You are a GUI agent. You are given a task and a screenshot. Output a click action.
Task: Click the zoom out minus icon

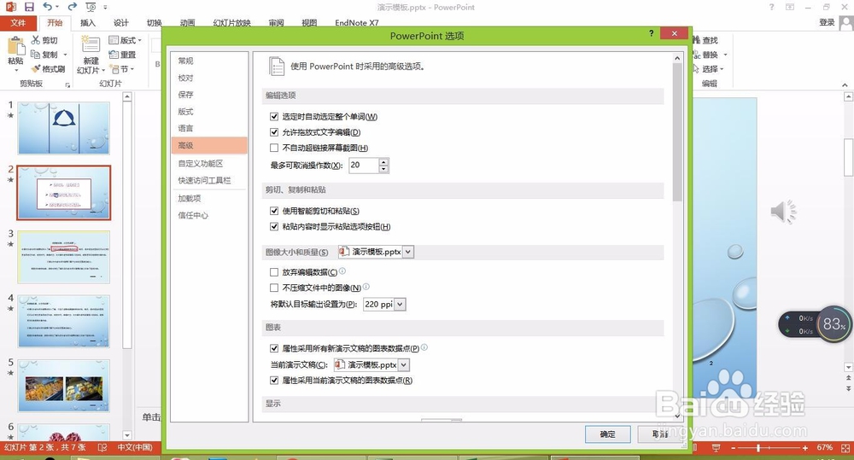tap(733, 447)
